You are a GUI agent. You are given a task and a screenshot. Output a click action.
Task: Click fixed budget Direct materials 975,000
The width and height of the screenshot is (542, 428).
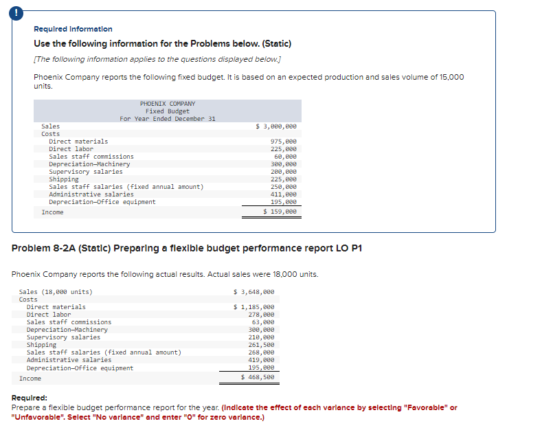[x=284, y=142]
